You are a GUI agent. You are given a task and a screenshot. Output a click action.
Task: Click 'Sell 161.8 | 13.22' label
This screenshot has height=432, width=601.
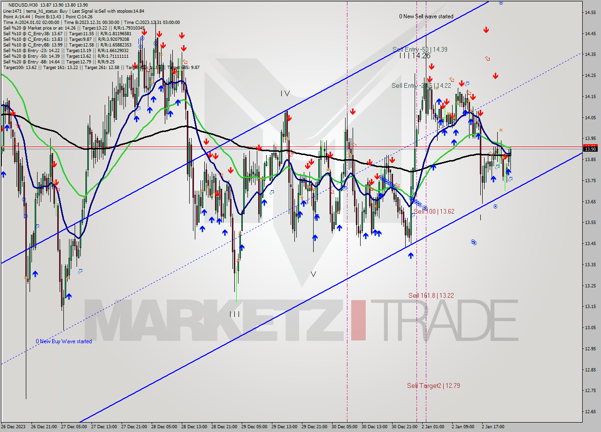[431, 295]
